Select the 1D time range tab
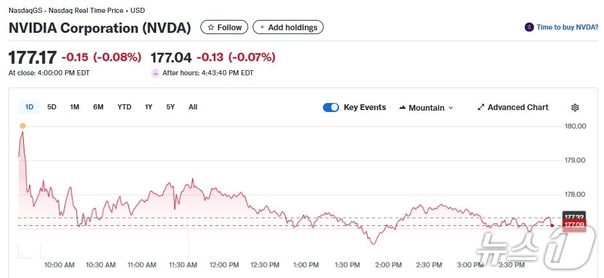Screen dimensions: 604x278 point(29,107)
